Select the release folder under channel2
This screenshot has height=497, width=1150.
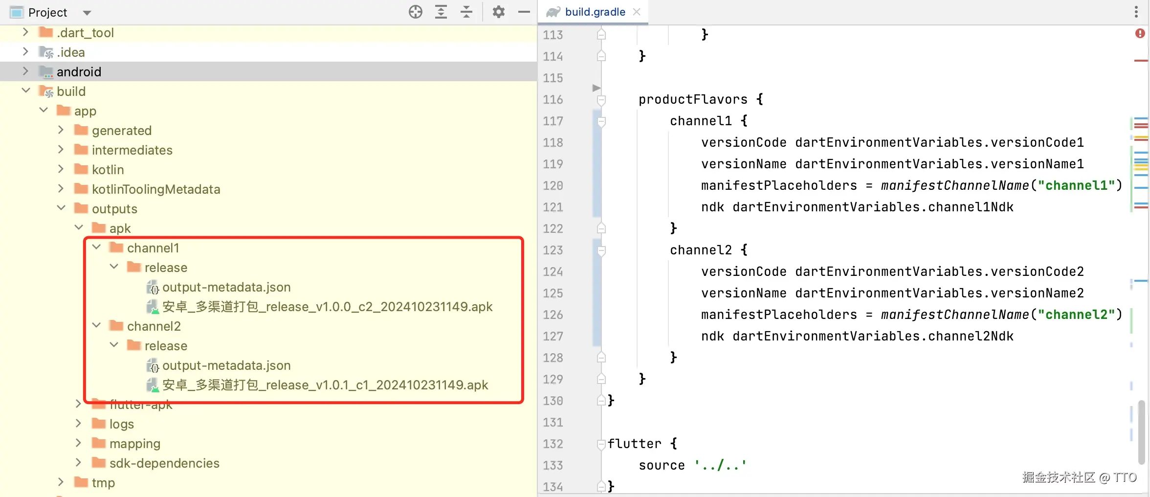(166, 346)
